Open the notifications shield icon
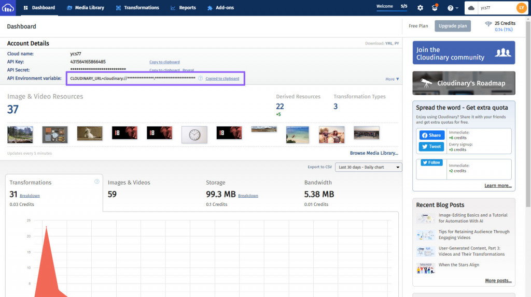The image size is (531, 297). pos(435,7)
